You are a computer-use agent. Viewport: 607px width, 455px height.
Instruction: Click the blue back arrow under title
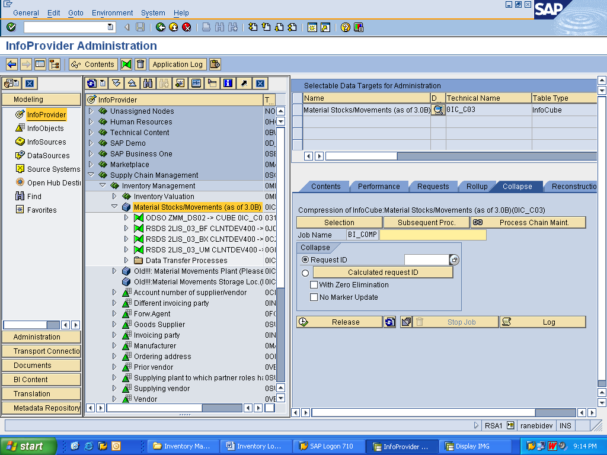(12, 64)
